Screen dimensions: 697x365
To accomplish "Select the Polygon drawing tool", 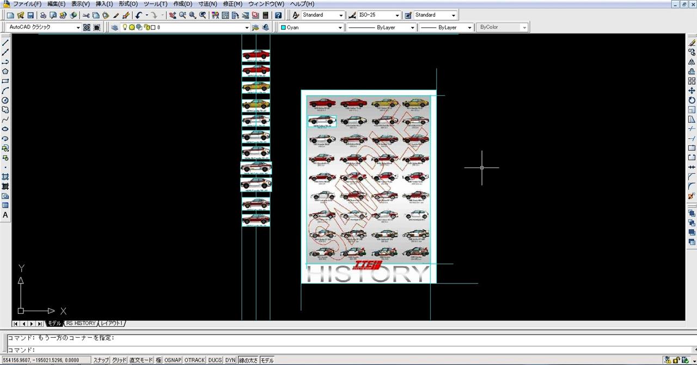I will pyautogui.click(x=5, y=71).
